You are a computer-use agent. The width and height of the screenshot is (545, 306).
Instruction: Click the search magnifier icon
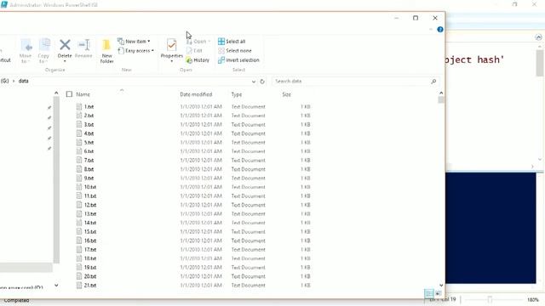(433, 82)
